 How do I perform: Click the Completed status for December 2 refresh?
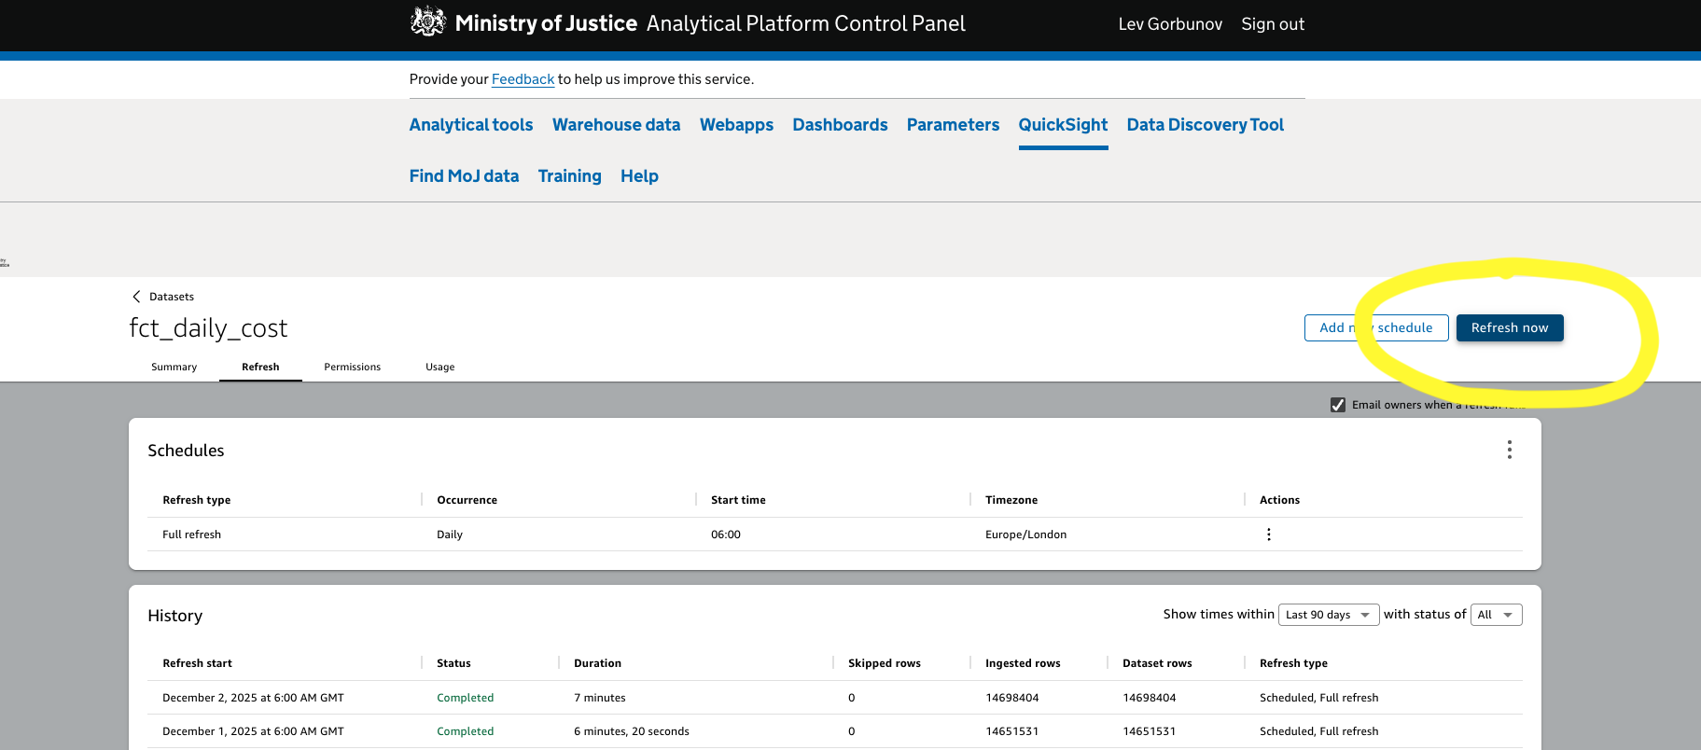465,698
